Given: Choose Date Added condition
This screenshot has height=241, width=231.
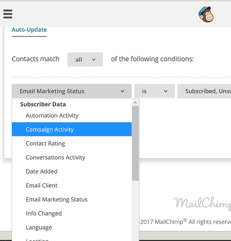Looking at the screenshot, I should 72,172.
